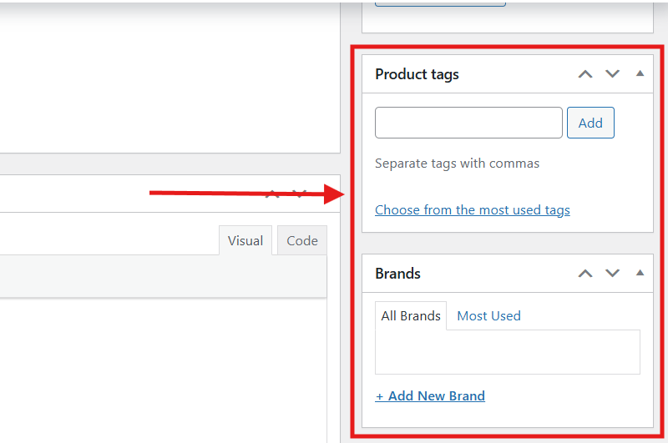Click + Add New Brand link
The image size is (668, 443).
pos(430,395)
